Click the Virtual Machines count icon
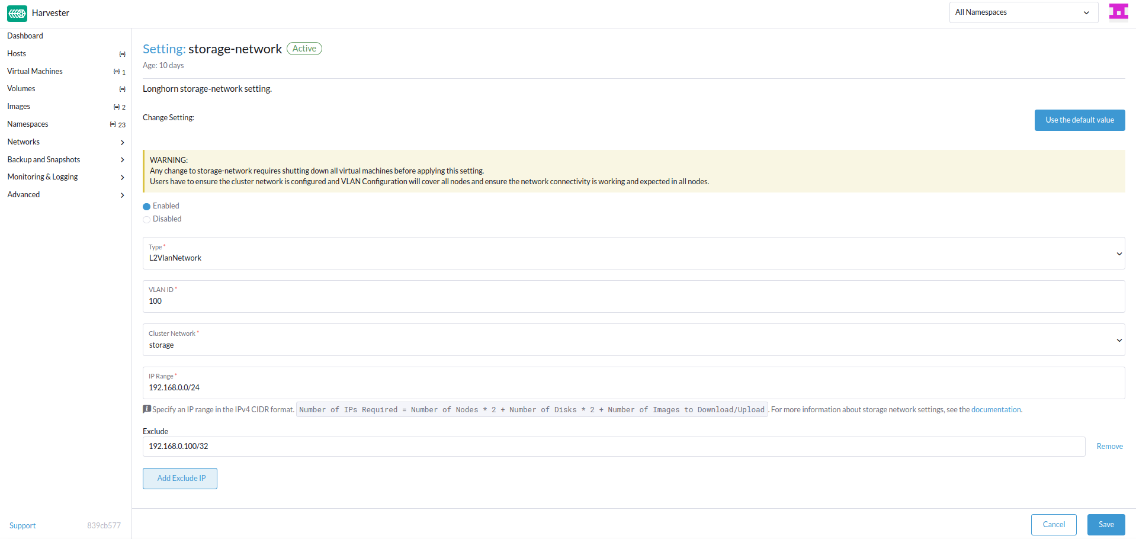Image resolution: width=1136 pixels, height=539 pixels. (x=117, y=72)
